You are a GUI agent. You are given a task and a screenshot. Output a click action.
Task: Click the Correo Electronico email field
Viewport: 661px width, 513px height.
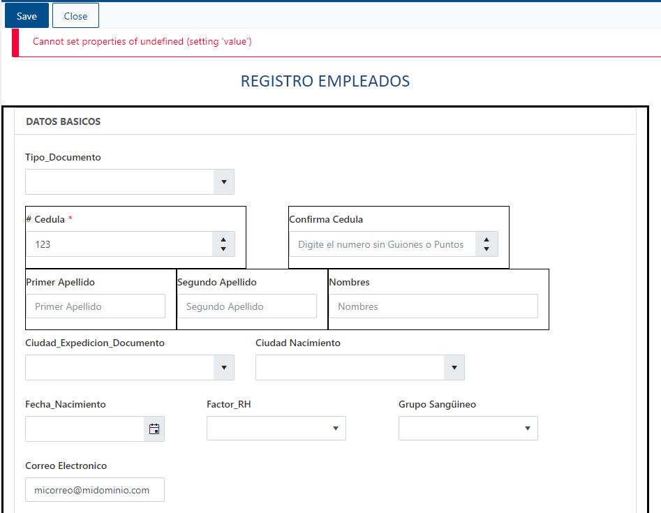click(x=95, y=490)
